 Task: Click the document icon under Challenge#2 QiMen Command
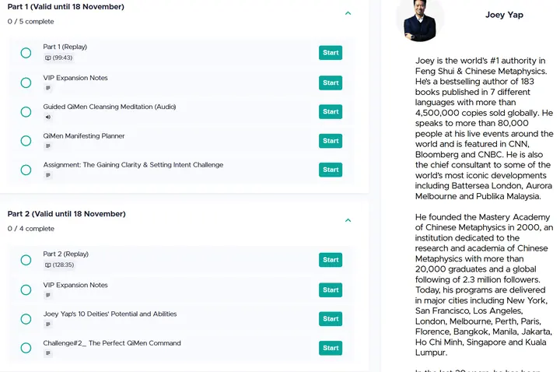click(48, 353)
